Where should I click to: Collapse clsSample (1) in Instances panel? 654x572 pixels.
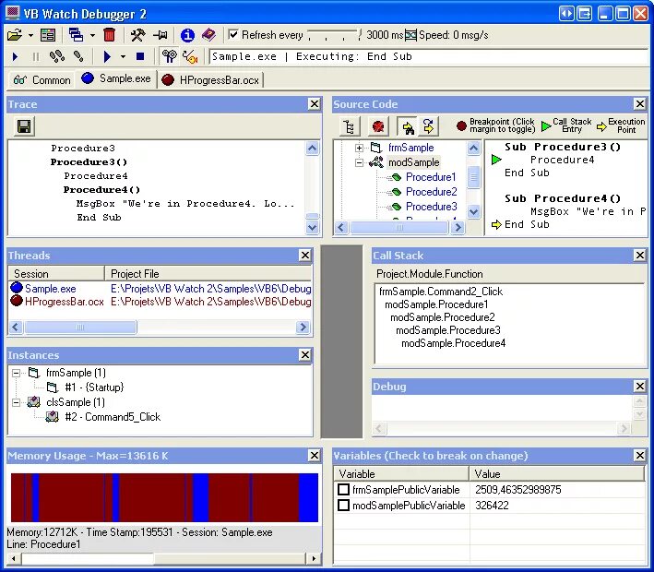(16, 402)
